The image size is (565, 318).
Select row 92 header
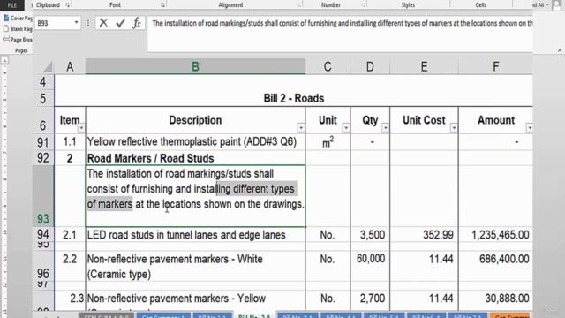pos(43,158)
